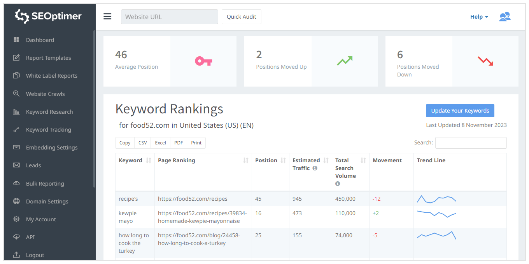
Task: Click the Website URL input field
Action: pyautogui.click(x=170, y=17)
